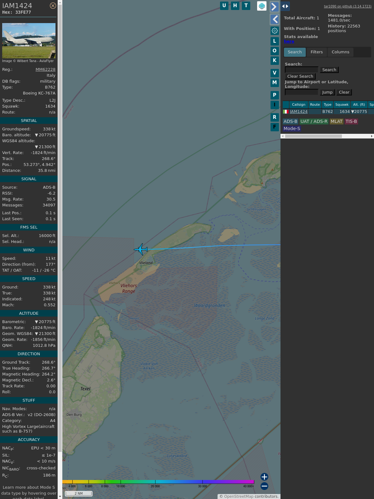Image resolution: width=374 pixels, height=499 pixels.
Task: Sort table by Callsign column header
Action: [298, 105]
